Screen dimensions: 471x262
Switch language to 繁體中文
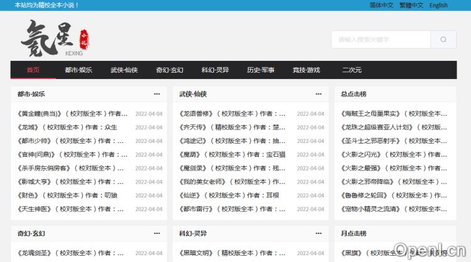[x=411, y=5]
